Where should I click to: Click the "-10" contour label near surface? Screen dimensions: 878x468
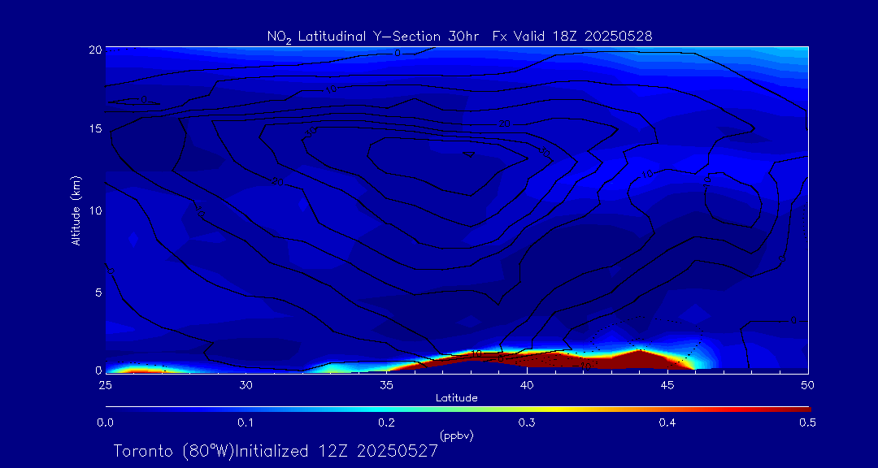click(584, 366)
